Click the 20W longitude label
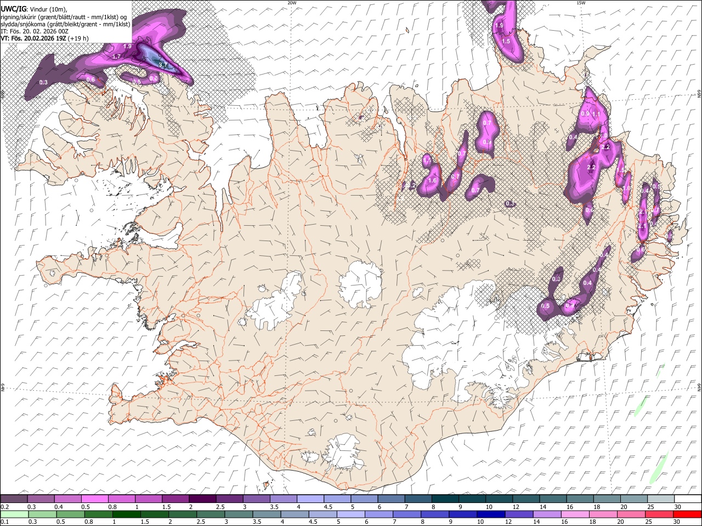Viewport: 702px width, 526px height. click(x=292, y=3)
